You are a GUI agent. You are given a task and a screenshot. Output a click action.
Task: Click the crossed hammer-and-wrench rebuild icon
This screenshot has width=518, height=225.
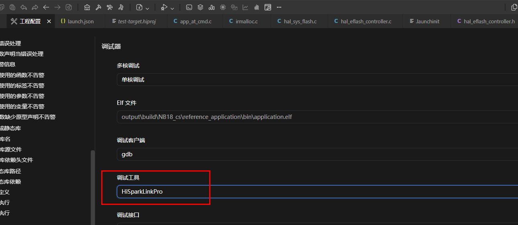[x=110, y=7]
